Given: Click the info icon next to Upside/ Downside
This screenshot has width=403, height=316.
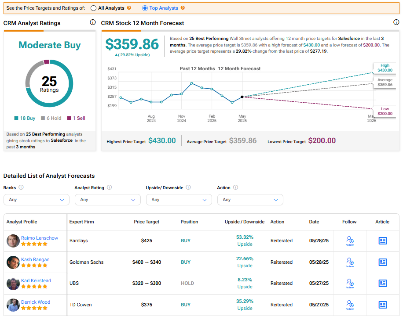Looking at the screenshot, I should click(188, 187).
